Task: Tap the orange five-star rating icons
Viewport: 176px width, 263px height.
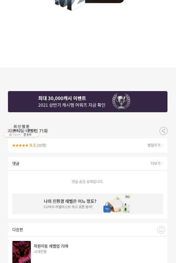Action: click(20, 145)
